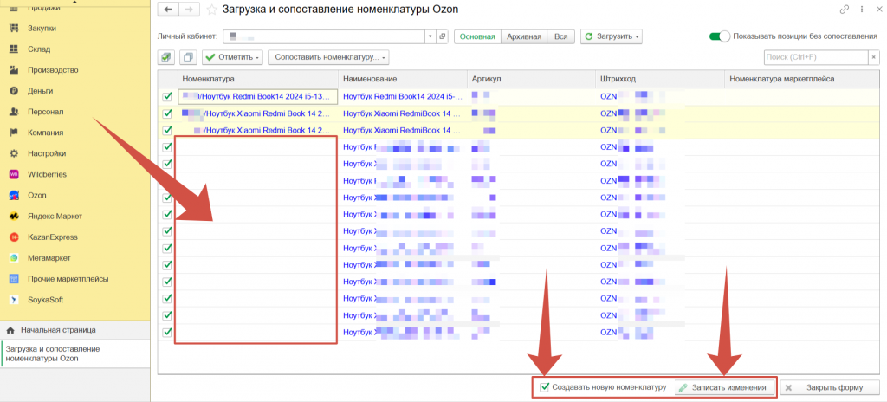
Task: Expand the Загрузить dropdown button
Action: click(x=612, y=36)
